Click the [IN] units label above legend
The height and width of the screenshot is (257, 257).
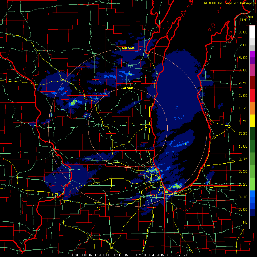click(244, 20)
